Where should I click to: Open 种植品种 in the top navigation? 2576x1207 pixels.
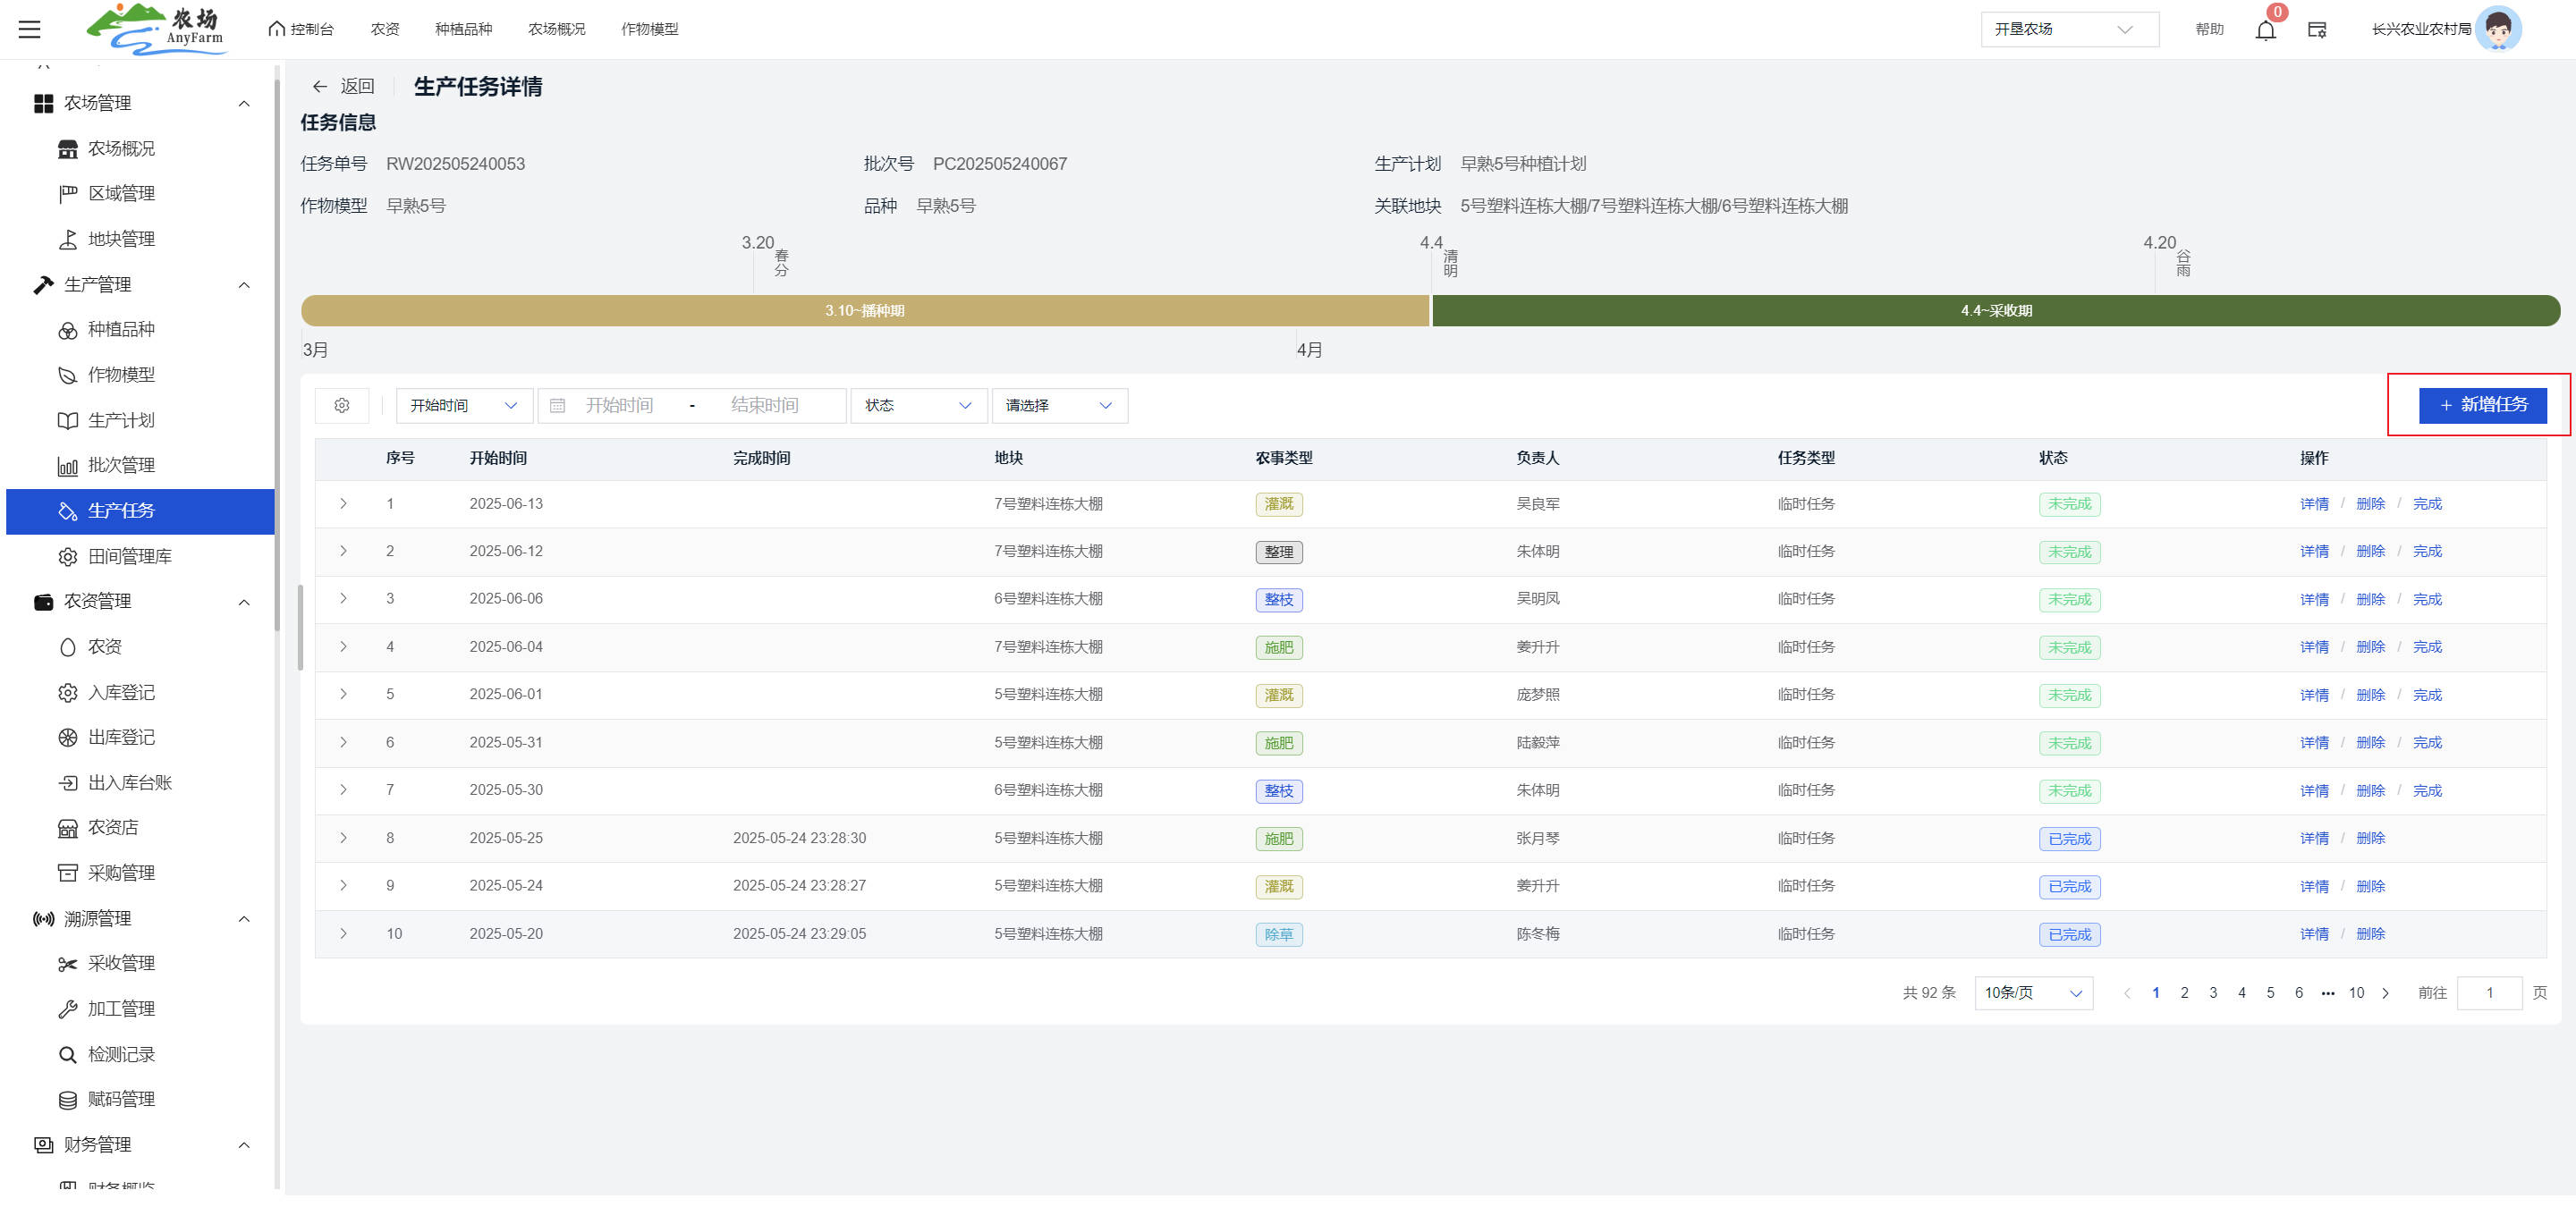point(463,30)
